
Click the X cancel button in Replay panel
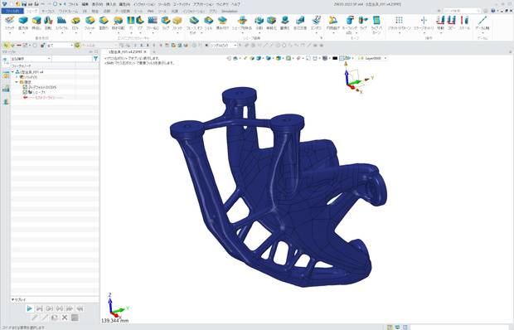pos(65,318)
